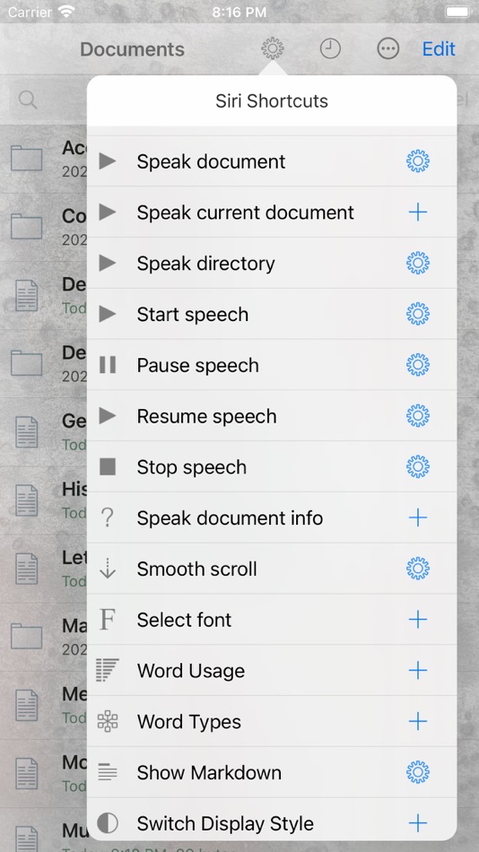Choose the Smooth scroll entry
This screenshot has width=479, height=852.
pos(272,569)
